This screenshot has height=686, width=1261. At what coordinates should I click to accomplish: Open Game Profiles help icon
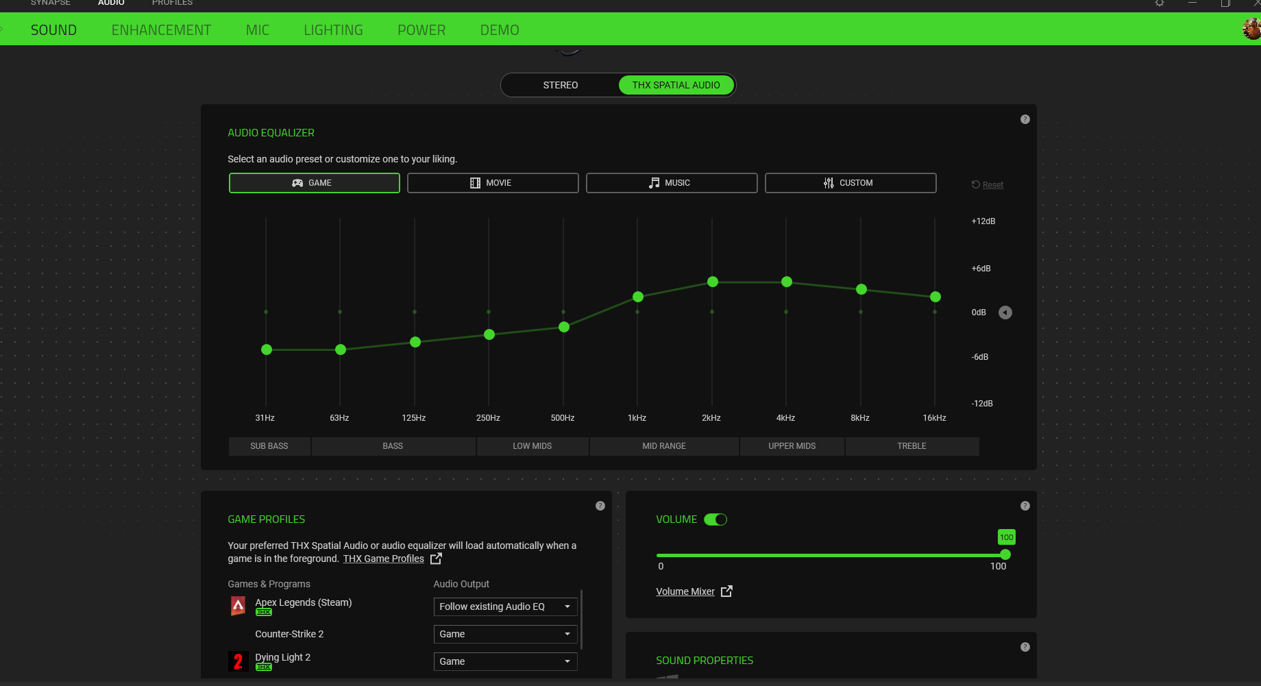tap(600, 506)
